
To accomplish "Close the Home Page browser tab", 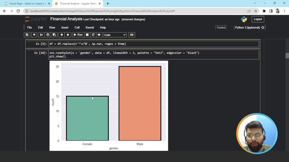I will click(49, 4).
